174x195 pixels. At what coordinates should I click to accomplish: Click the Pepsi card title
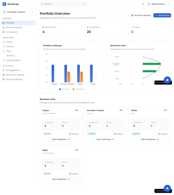[x=45, y=150]
